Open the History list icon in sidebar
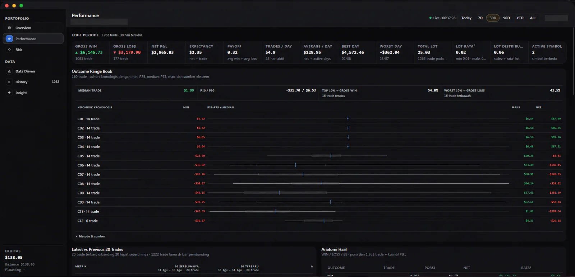 point(9,82)
